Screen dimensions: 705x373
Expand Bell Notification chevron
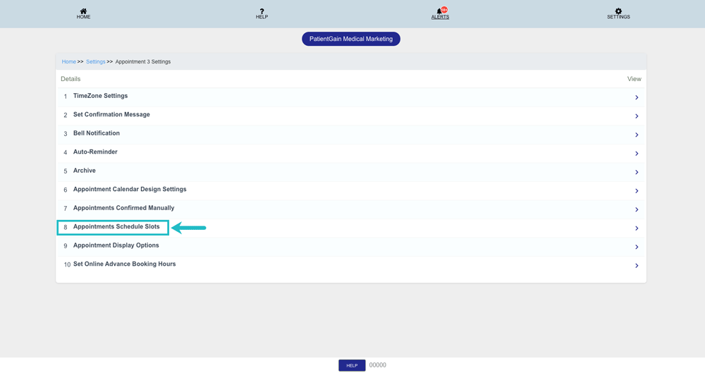(637, 135)
